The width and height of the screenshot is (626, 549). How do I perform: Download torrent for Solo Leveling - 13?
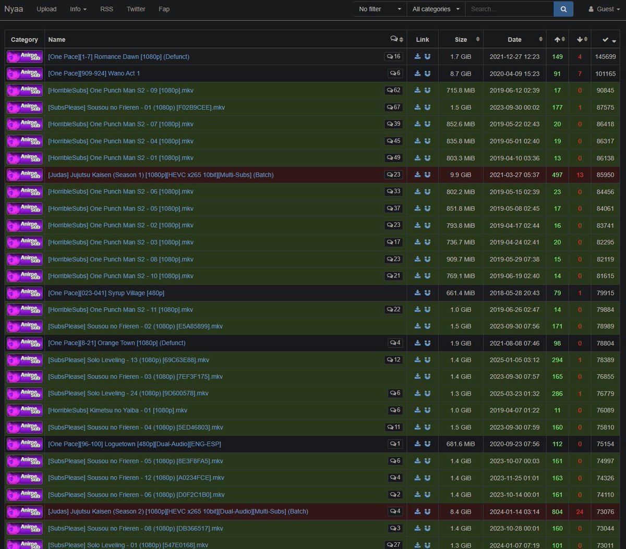417,360
